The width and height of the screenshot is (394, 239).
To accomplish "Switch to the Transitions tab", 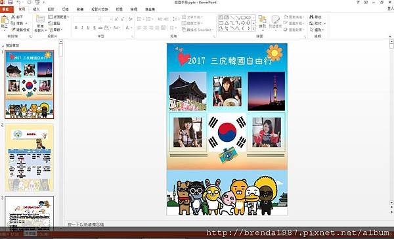I will click(x=65, y=9).
